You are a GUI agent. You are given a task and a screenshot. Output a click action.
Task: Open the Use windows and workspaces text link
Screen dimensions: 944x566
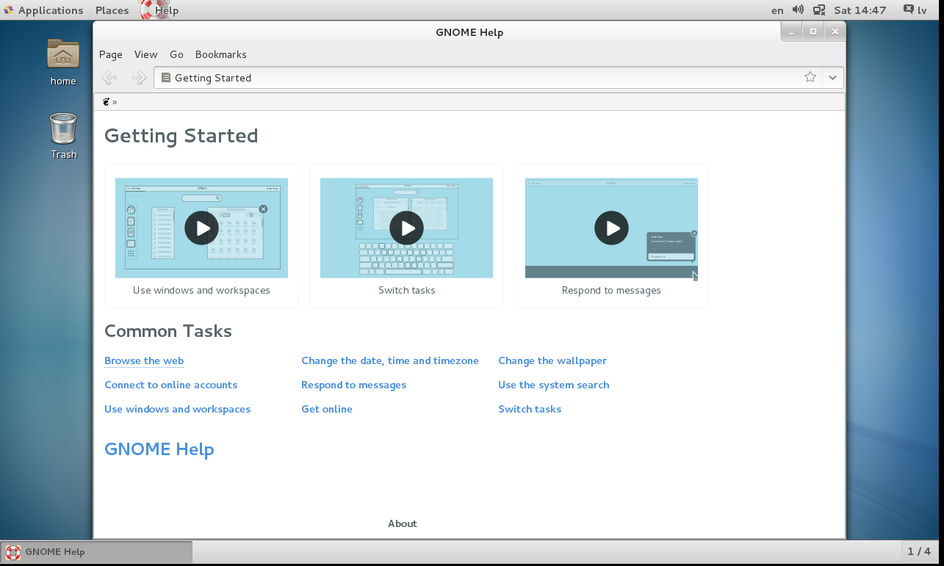tap(177, 409)
